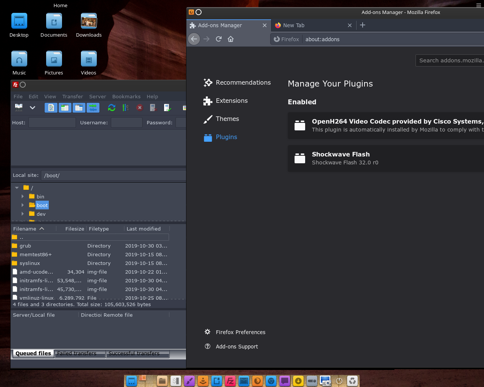Focus the Username input field
Viewport: 484px width, 387px height.
pyautogui.click(x=127, y=122)
